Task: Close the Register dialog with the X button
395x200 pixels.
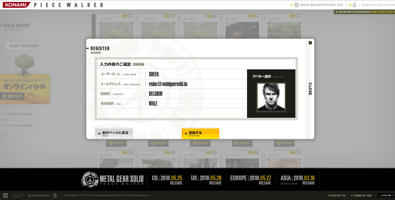Action: pos(310,43)
